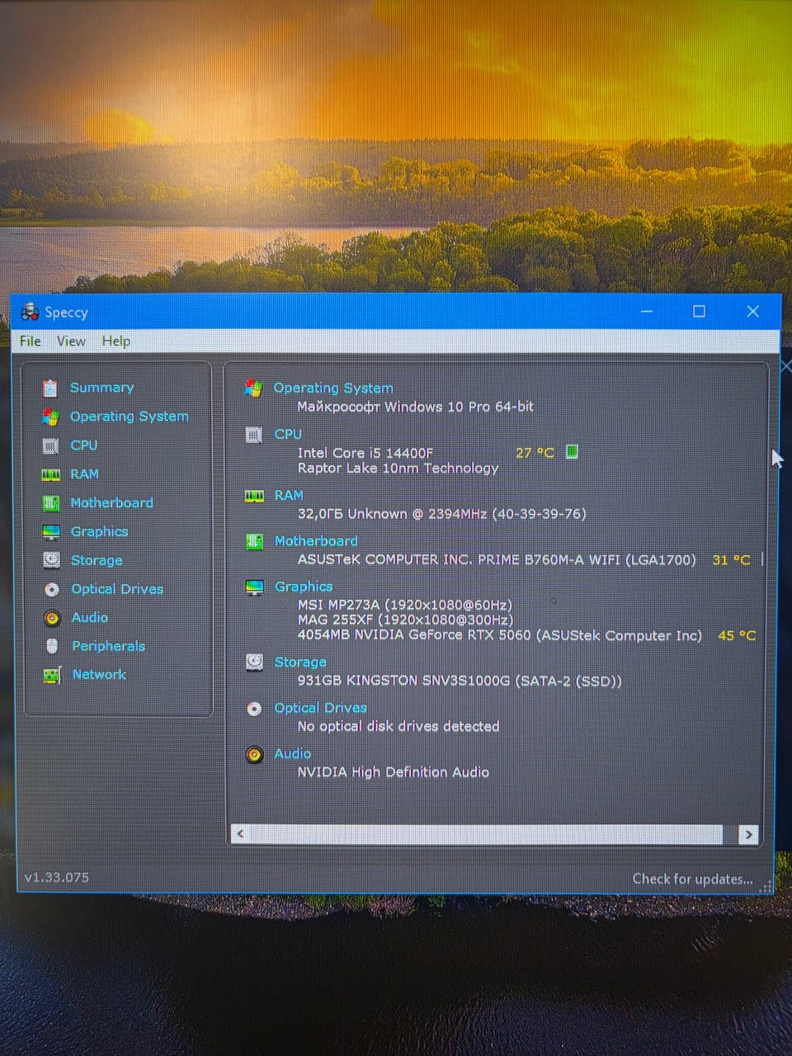
Task: Open Motherboard via its sidebar icon
Action: pyautogui.click(x=51, y=503)
